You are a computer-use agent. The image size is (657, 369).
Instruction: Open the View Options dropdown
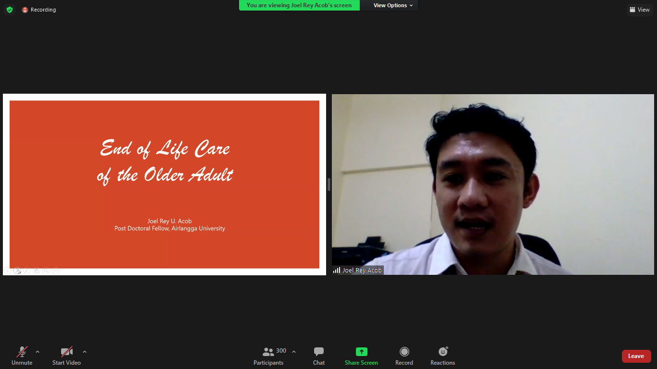pos(393,5)
